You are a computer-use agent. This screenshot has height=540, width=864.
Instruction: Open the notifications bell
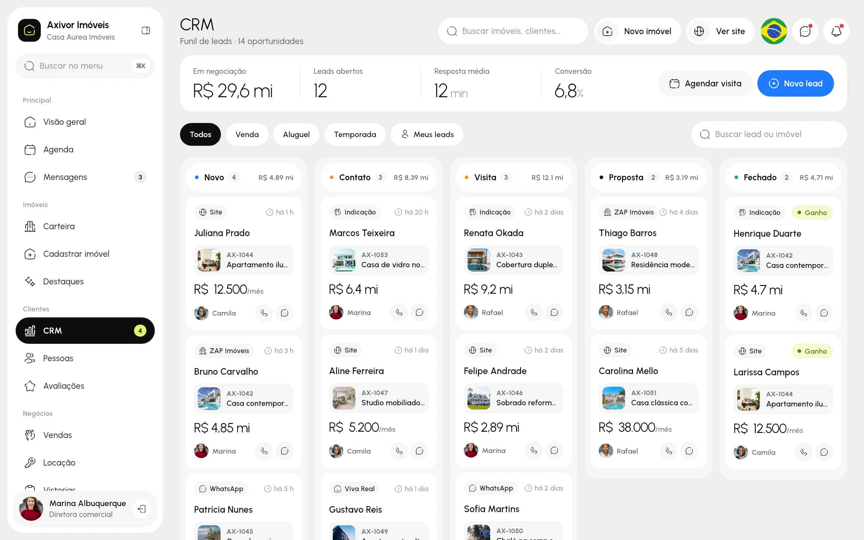pyautogui.click(x=836, y=31)
